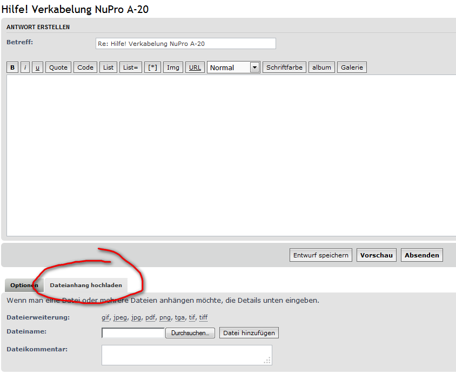Select the Dateianhang hochladen tab
This screenshot has width=456, height=374.
[86, 285]
